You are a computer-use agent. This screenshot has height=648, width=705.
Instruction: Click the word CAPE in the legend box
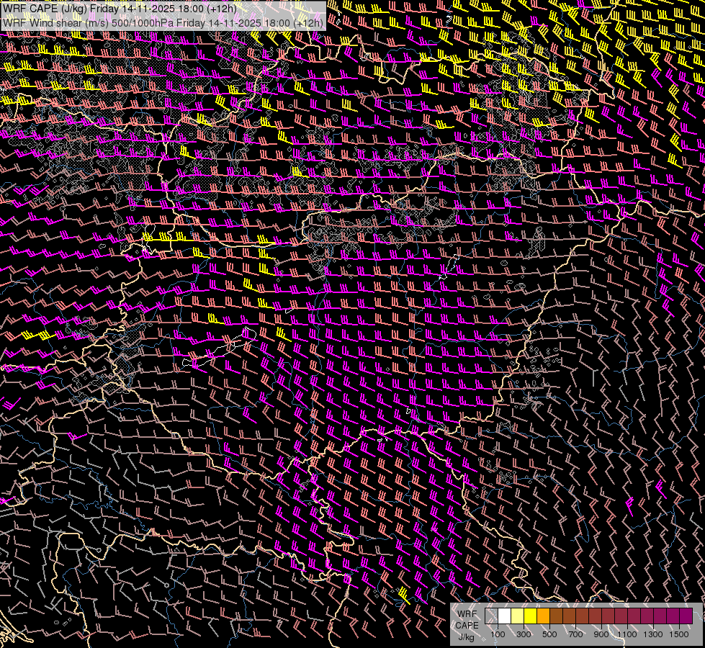(467, 625)
